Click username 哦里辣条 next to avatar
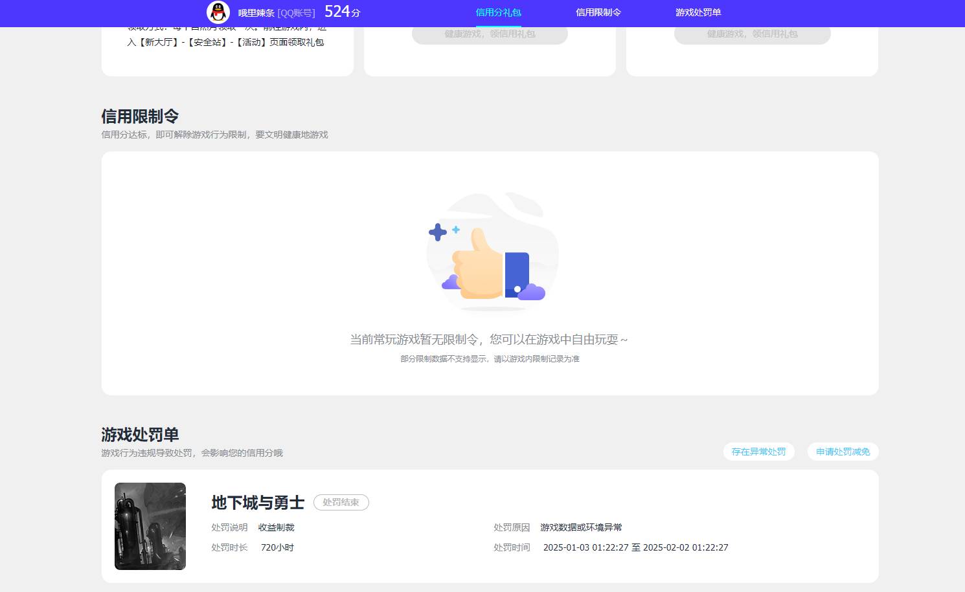The width and height of the screenshot is (965, 592). point(253,12)
